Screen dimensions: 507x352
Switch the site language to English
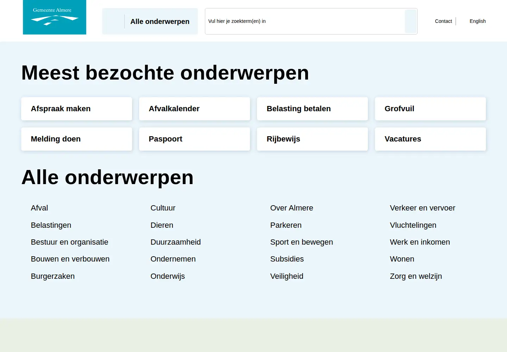(477, 21)
